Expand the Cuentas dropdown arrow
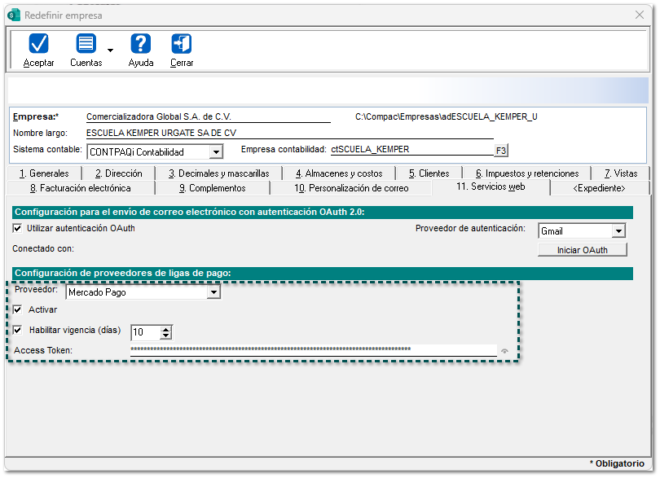The width and height of the screenshot is (660, 478). pyautogui.click(x=110, y=50)
